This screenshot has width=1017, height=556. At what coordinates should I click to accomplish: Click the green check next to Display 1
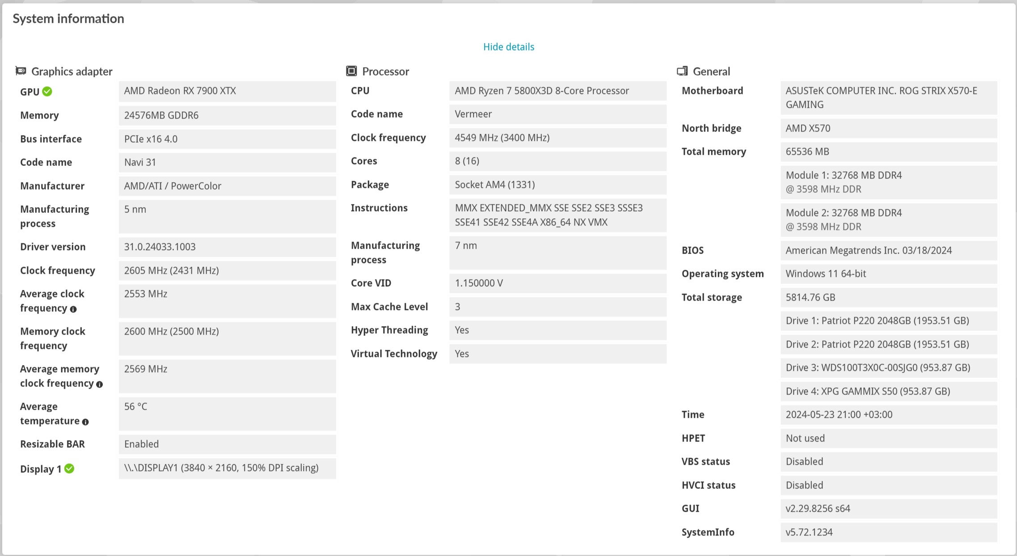coord(69,468)
